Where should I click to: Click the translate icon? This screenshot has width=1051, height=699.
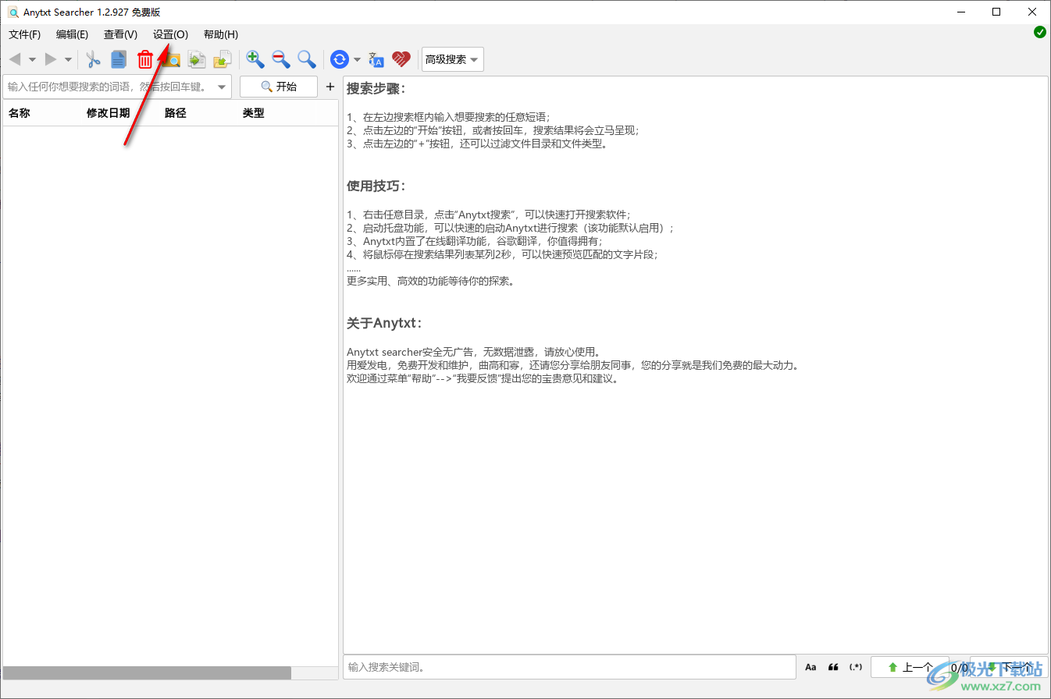tap(376, 59)
